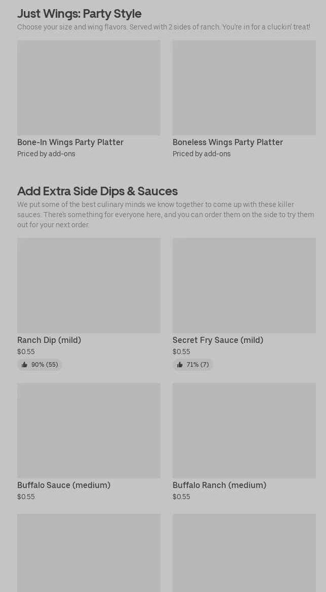Screen dimensions: 326x592
Task: Click the 71% (7) rating badge
Action: [192, 365]
